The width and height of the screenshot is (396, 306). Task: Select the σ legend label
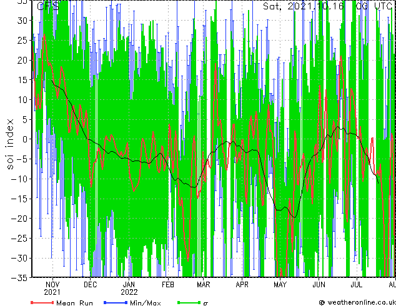205,304
